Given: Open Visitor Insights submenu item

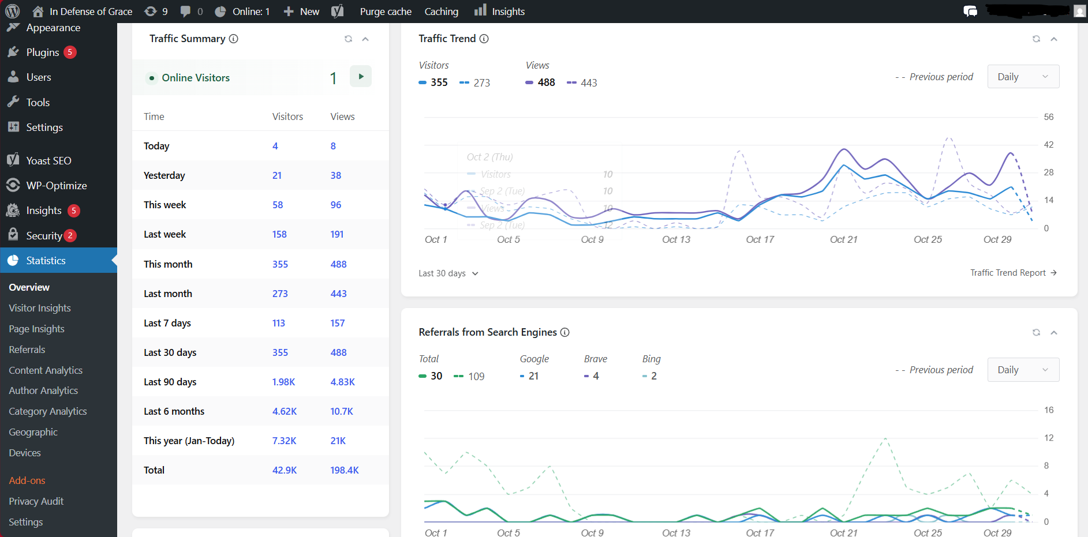Looking at the screenshot, I should click(40, 308).
